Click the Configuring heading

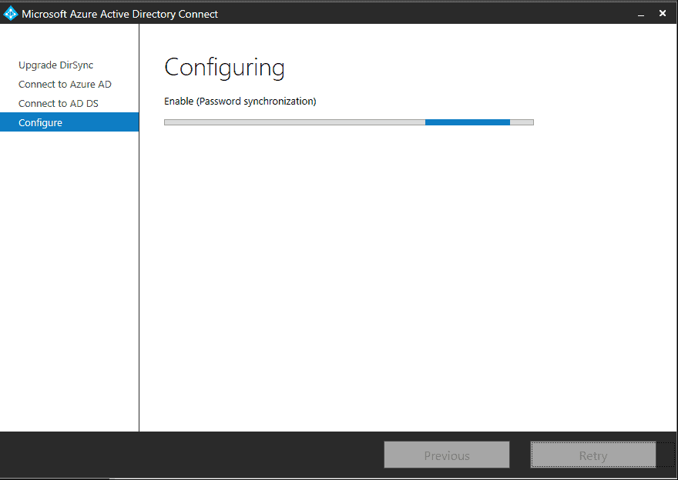224,68
